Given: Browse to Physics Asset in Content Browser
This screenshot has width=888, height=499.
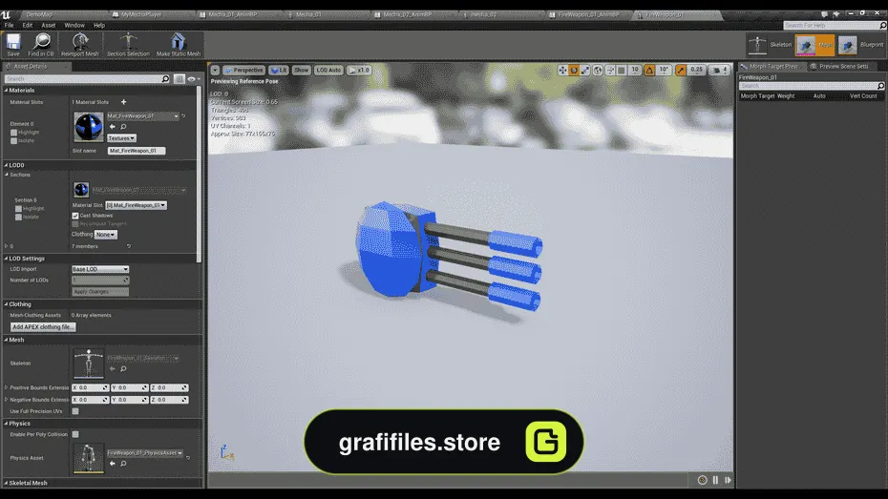Looking at the screenshot, I should pyautogui.click(x=123, y=464).
